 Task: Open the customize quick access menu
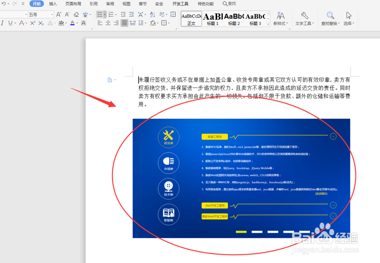point(23,4)
